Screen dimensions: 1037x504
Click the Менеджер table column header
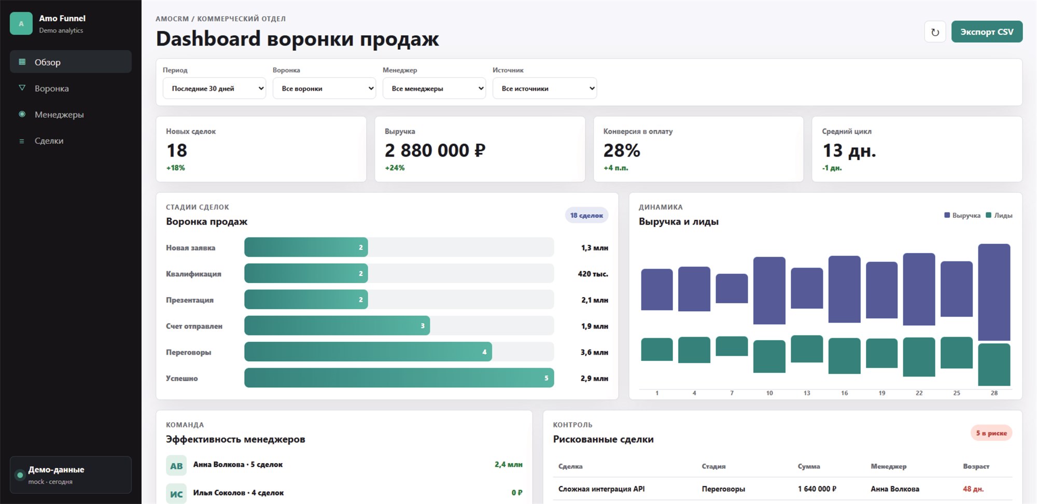889,466
